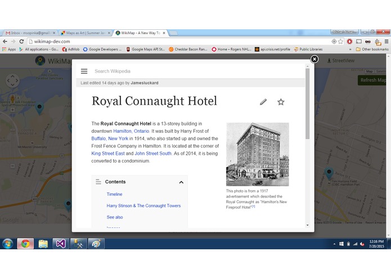Open Google Maps API bookmark
Viewport: 391px width, 278px height.
click(x=145, y=50)
